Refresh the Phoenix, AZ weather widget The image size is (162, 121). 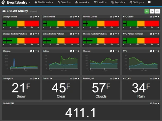111,79
